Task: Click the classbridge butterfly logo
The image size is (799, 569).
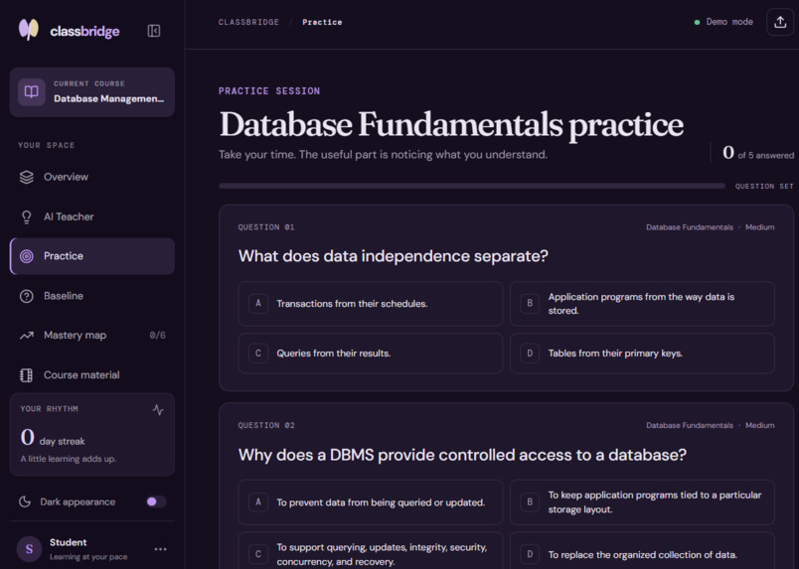Action: tap(29, 30)
